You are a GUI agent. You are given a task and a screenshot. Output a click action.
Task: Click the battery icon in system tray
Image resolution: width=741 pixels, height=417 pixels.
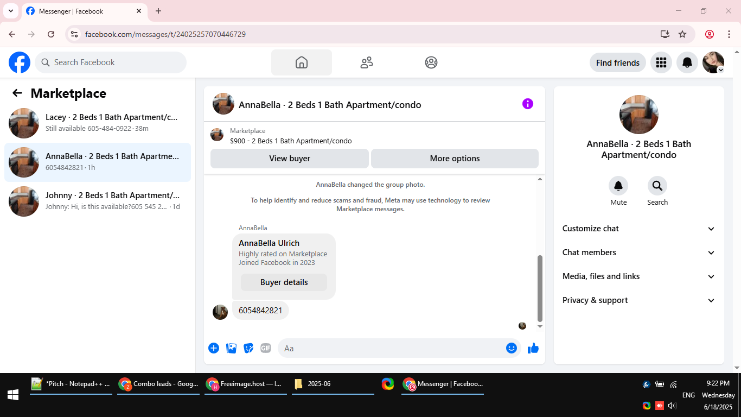click(x=660, y=384)
